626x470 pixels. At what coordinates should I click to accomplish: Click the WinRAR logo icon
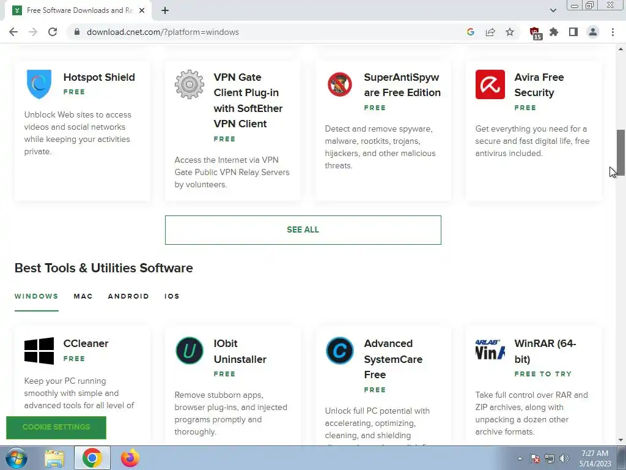490,349
